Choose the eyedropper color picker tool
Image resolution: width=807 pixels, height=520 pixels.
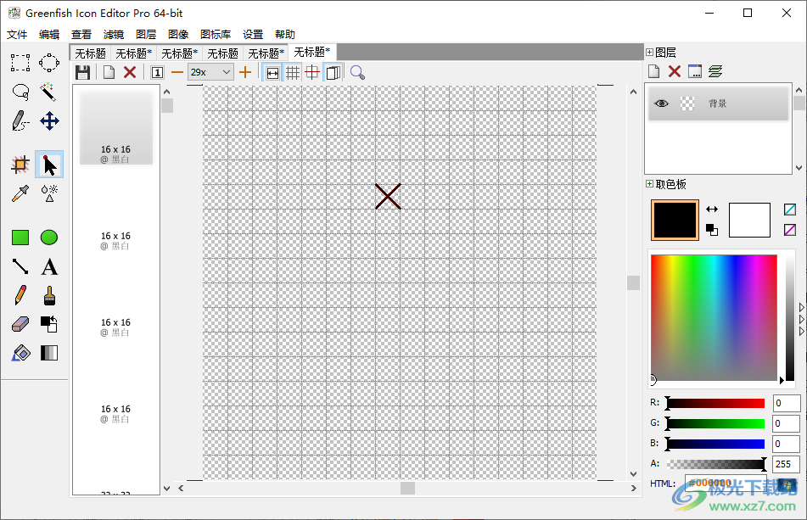pyautogui.click(x=20, y=193)
